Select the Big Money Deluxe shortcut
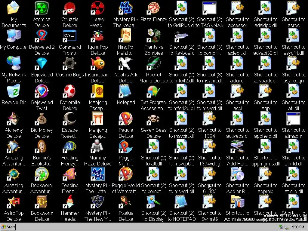The height and width of the screenshot is (231, 308). (x=42, y=119)
